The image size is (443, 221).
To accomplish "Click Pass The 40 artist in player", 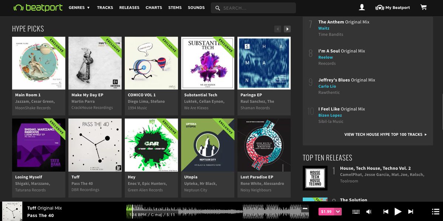I will click(x=41, y=215).
